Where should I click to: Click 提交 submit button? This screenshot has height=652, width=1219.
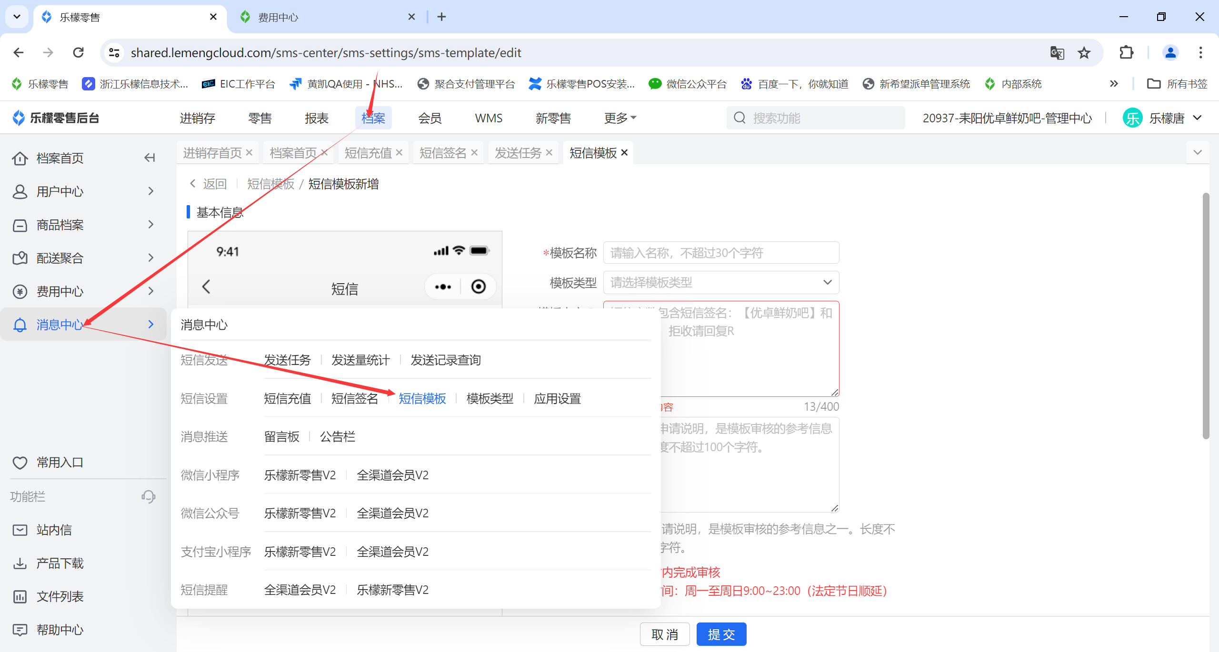click(721, 634)
